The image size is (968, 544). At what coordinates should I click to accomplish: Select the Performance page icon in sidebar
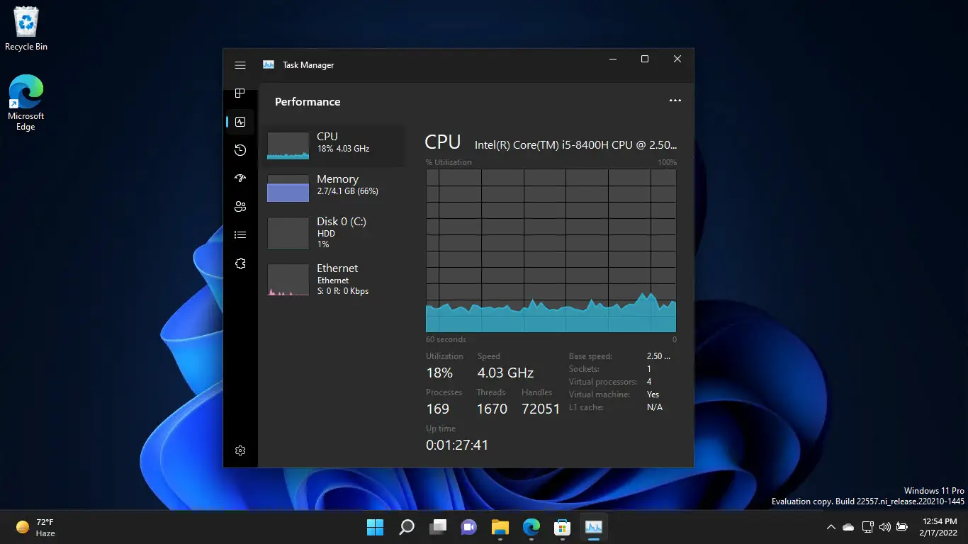coord(240,122)
